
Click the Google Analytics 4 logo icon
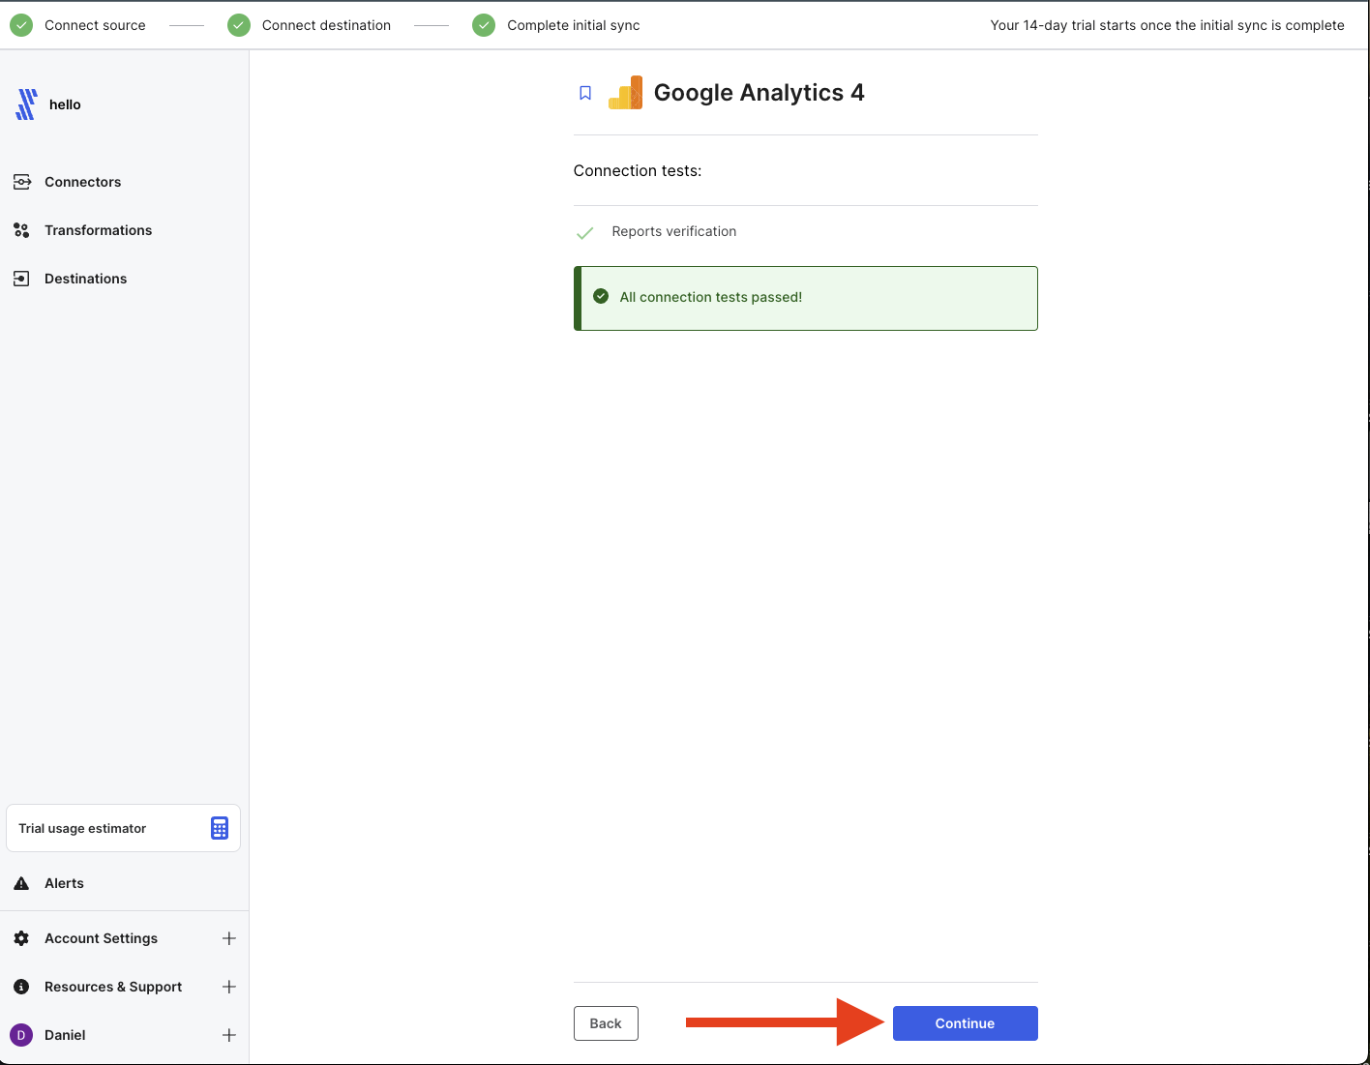[x=625, y=93]
